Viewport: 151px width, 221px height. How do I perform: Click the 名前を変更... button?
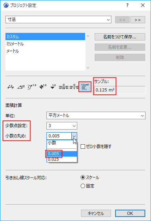[120, 47]
